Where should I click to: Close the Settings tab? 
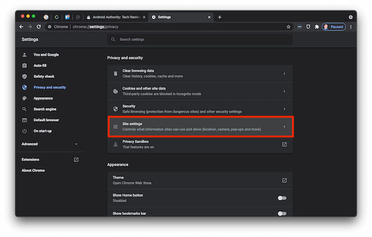click(209, 17)
